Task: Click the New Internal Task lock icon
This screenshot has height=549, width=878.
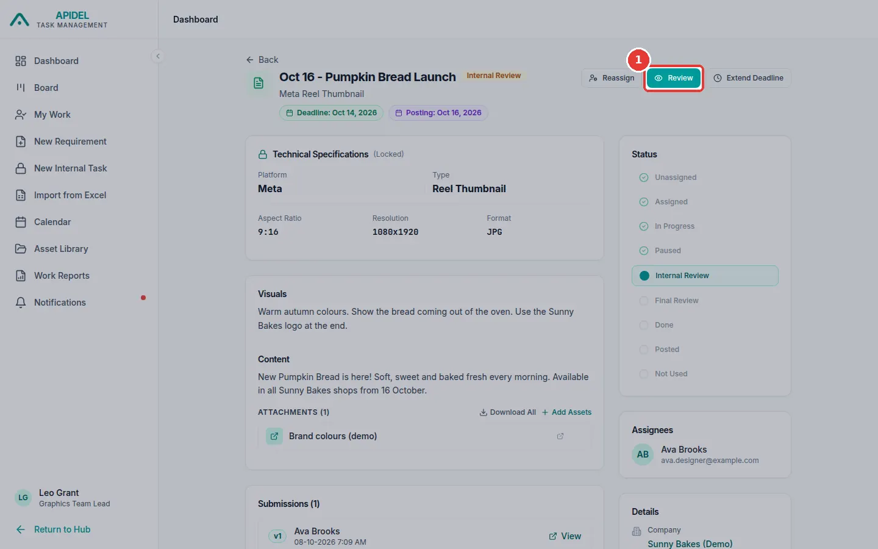Action: 21,168
